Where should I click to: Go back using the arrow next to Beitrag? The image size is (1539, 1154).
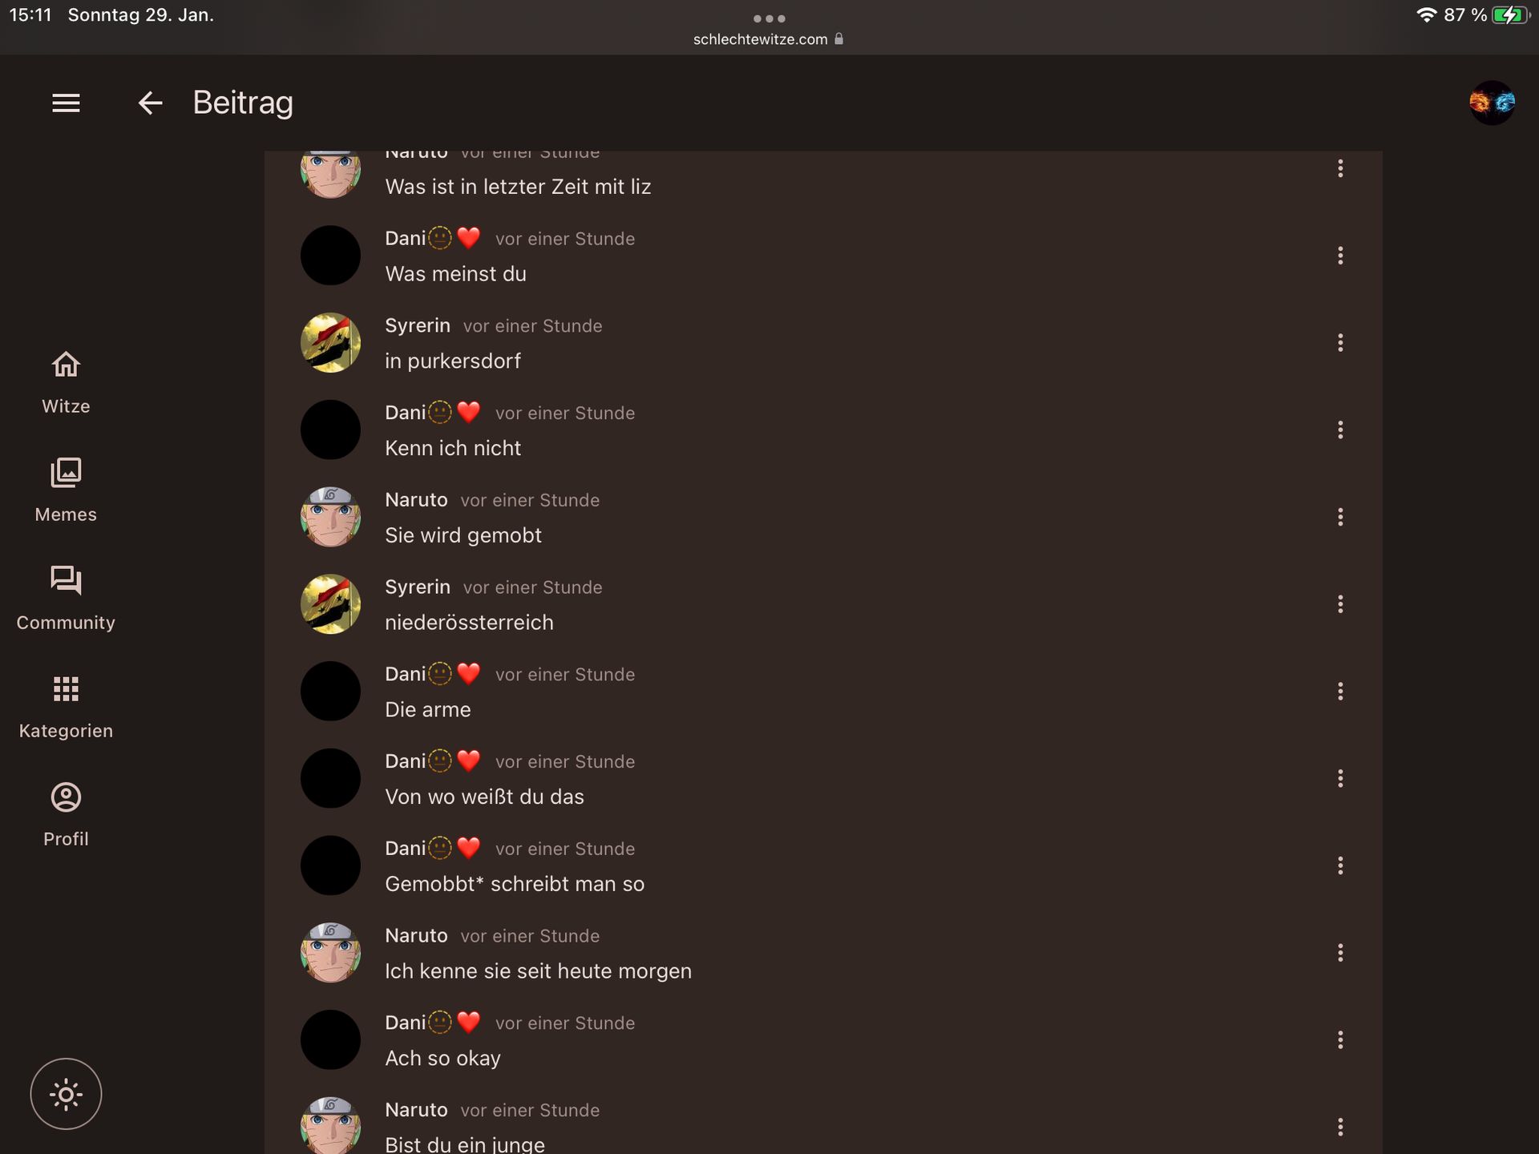[150, 103]
